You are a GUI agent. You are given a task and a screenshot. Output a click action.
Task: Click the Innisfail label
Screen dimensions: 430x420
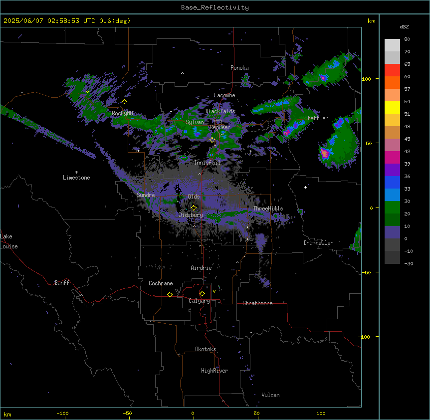coord(208,163)
